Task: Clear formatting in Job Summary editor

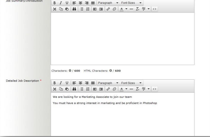Action: 138,9
